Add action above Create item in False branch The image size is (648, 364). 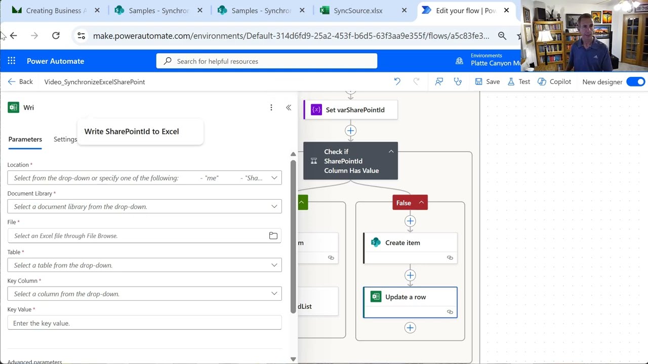coord(410,221)
